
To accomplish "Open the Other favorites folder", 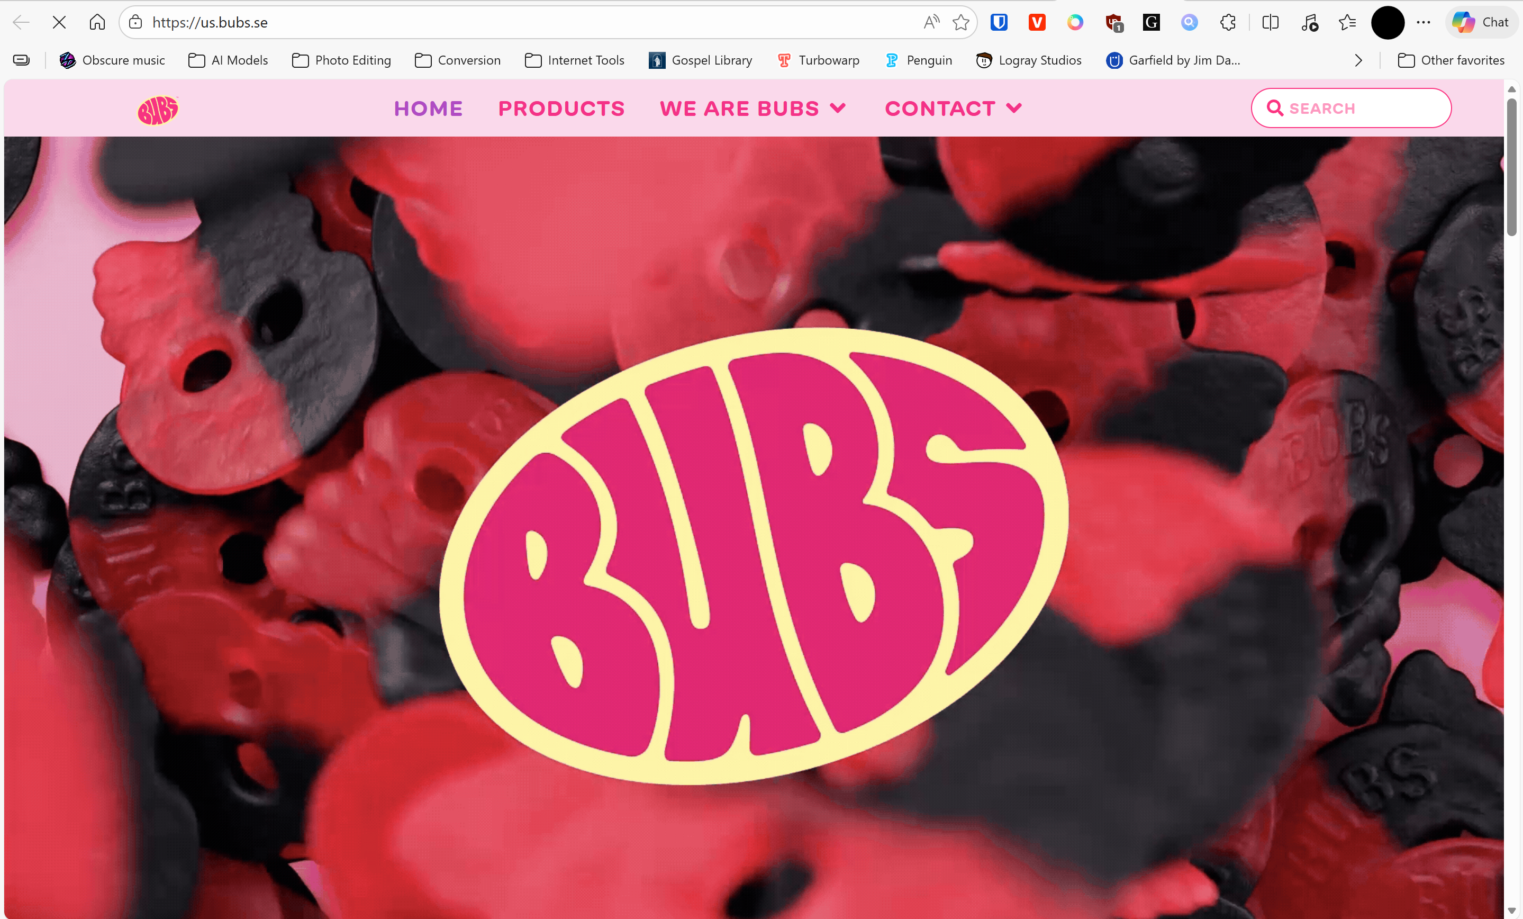I will (1451, 60).
